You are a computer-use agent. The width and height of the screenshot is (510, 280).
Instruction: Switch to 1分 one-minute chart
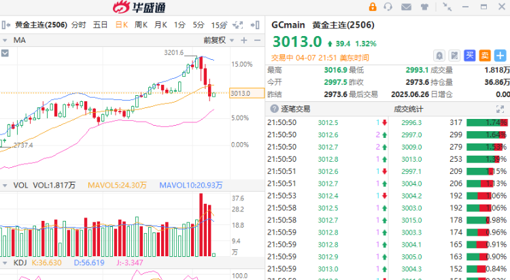pyautogui.click(x=180, y=25)
